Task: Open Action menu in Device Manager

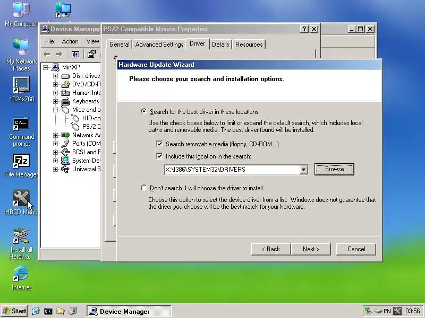Action: pyautogui.click(x=70, y=41)
